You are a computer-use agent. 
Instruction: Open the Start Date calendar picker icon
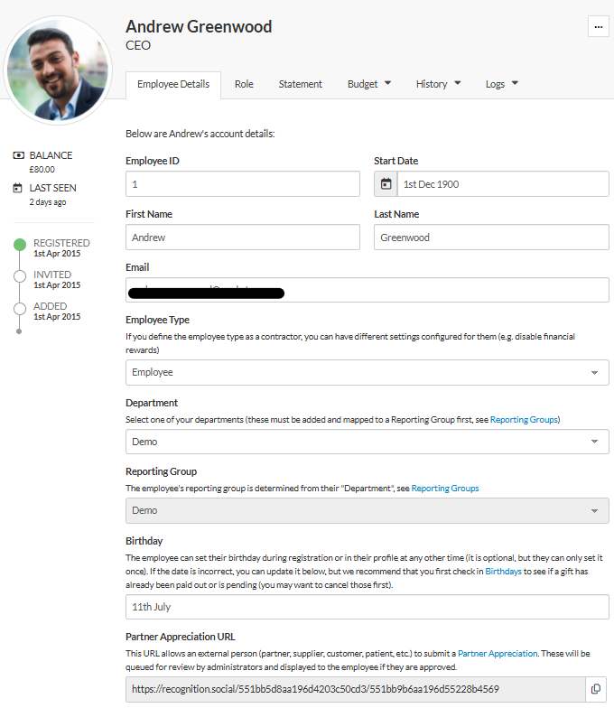[x=386, y=184]
